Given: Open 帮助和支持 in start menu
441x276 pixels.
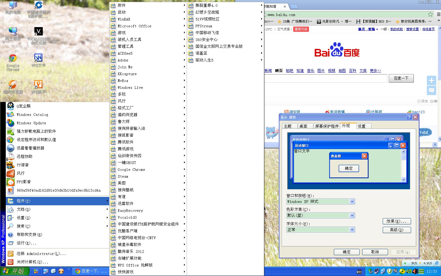Looking at the screenshot, I should pos(57,234).
